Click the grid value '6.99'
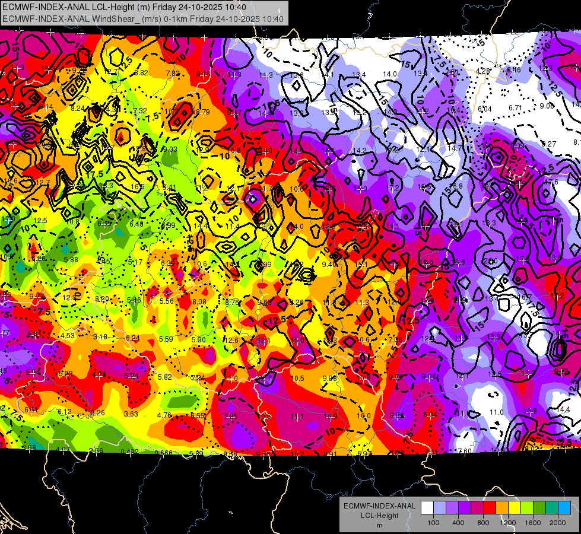The height and width of the screenshot is (534, 581). click(168, 225)
